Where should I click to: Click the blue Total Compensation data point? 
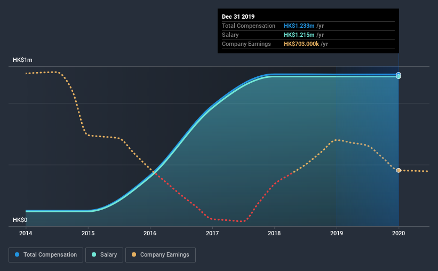click(x=399, y=74)
